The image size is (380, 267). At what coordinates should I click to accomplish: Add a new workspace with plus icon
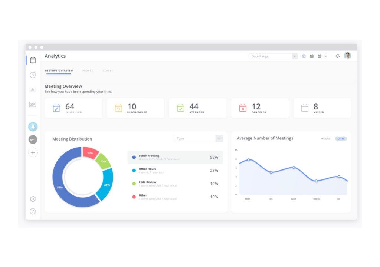[x=33, y=152]
